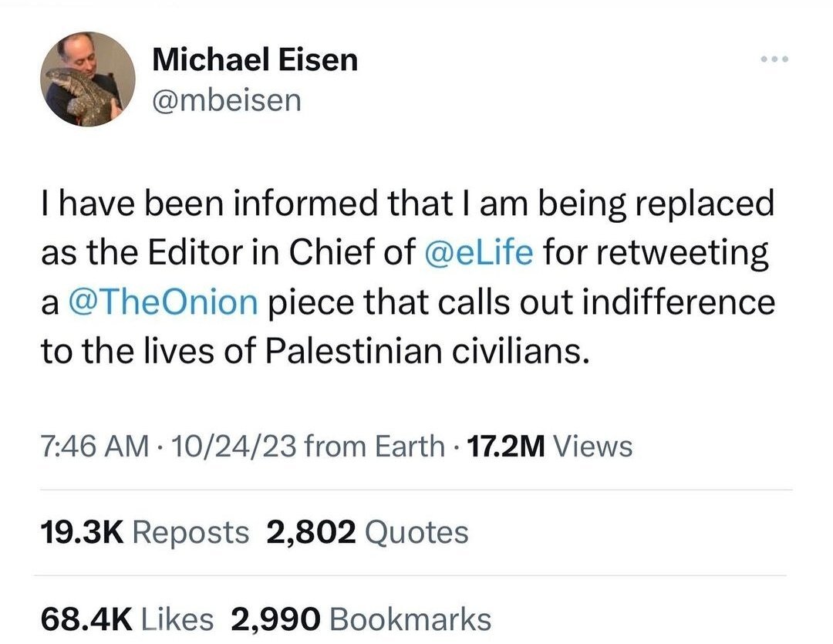Click the 'from Earth' location text
The height and width of the screenshot is (644, 833).
[x=374, y=447]
